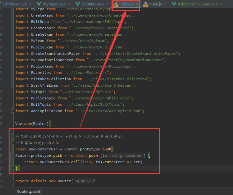
Task: Click the Vue.use(Router) statement
Action: click(x=32, y=124)
